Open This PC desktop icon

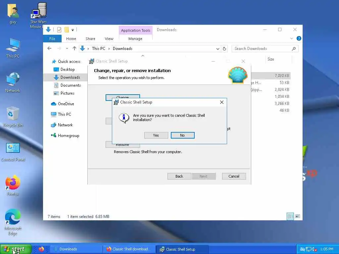click(x=13, y=48)
